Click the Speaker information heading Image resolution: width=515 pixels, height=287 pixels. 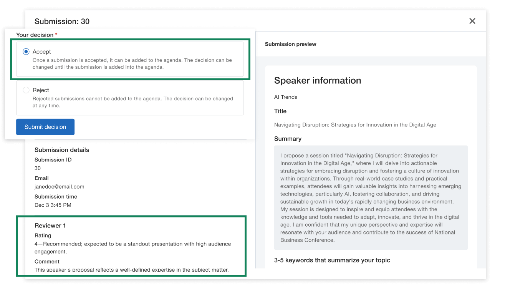click(317, 81)
